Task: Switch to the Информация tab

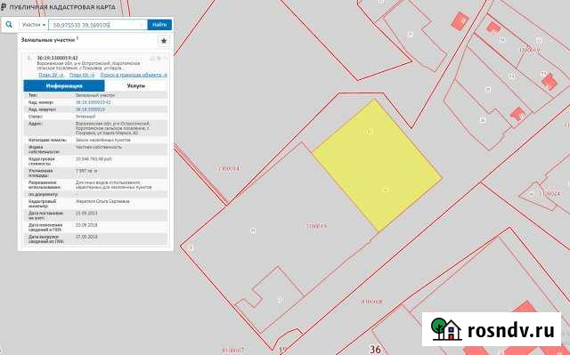Action: click(64, 86)
